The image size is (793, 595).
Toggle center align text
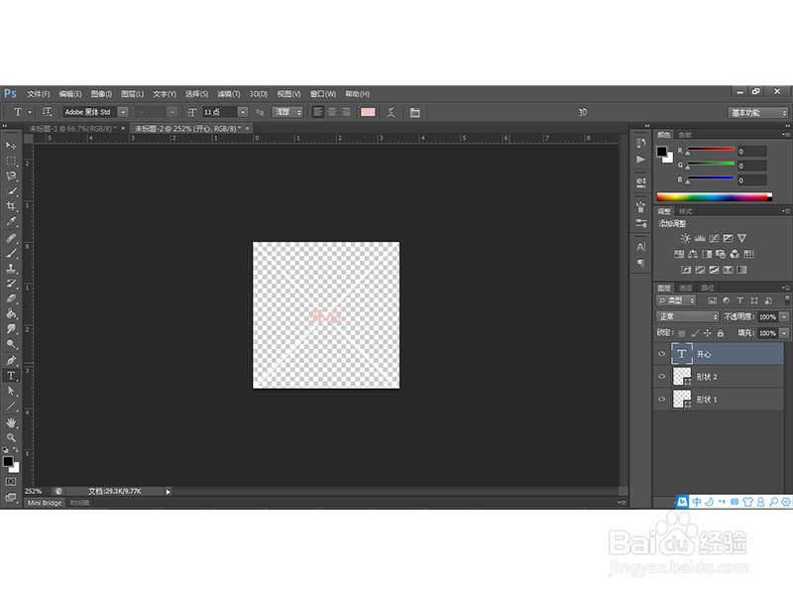332,112
